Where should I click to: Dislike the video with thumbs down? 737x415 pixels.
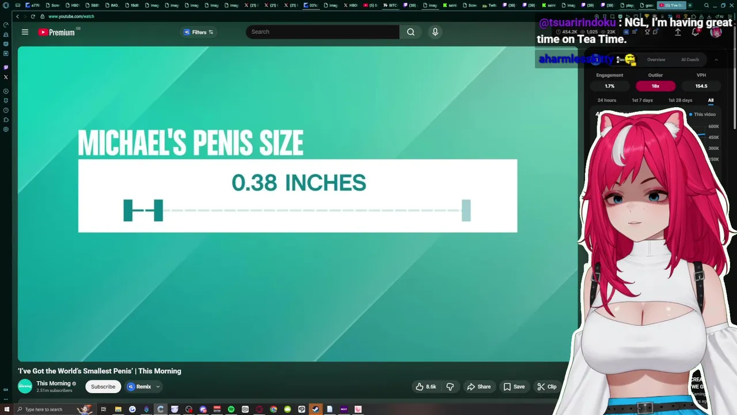tap(450, 387)
